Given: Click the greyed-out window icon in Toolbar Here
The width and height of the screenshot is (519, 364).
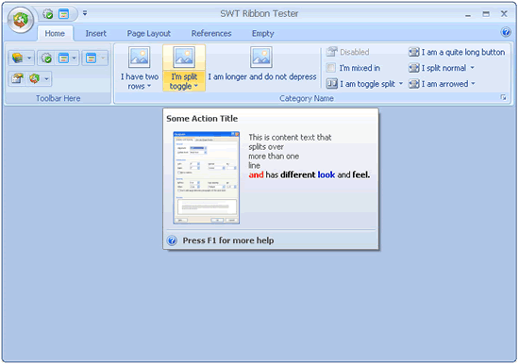Looking at the screenshot, I should pyautogui.click(x=91, y=58).
